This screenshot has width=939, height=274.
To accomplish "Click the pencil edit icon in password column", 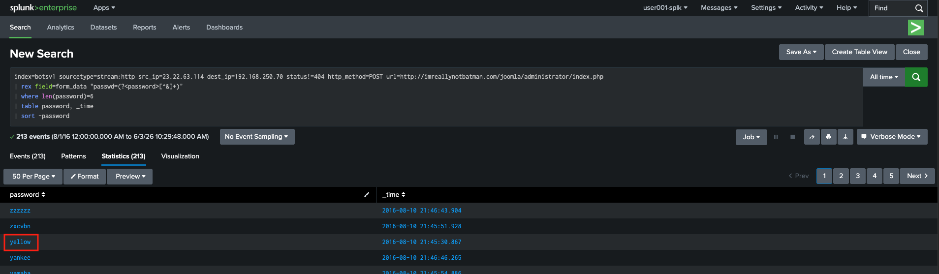I will click(367, 195).
